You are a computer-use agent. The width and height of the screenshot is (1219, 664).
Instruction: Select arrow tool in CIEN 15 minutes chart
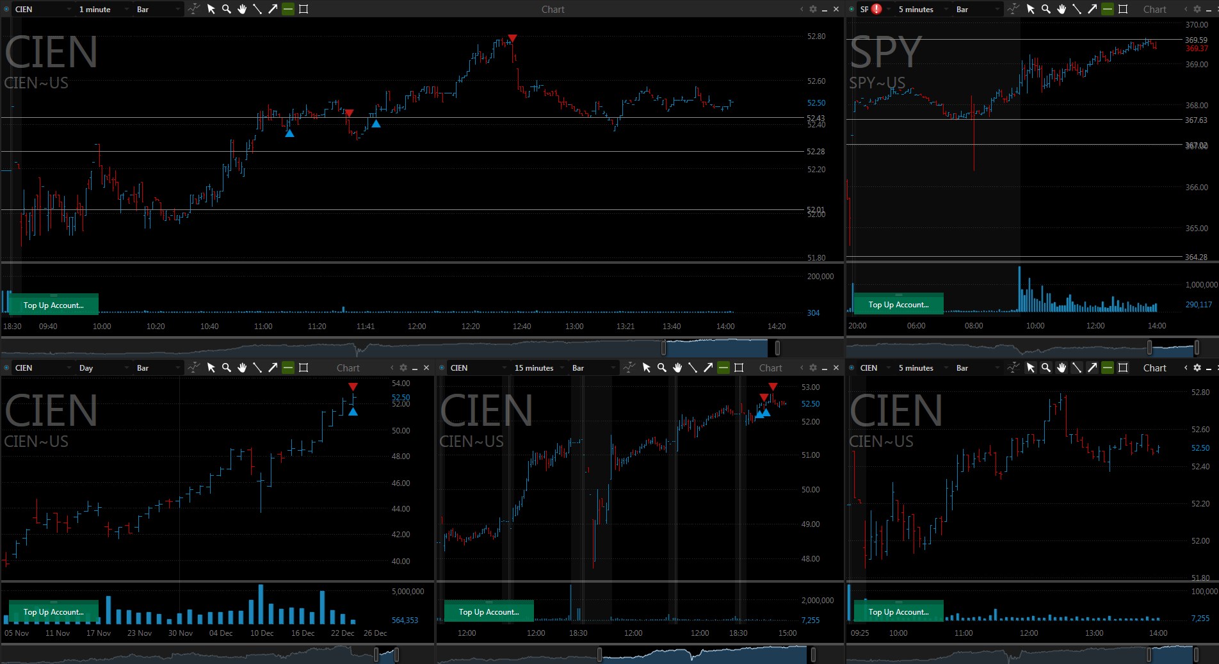coord(708,368)
